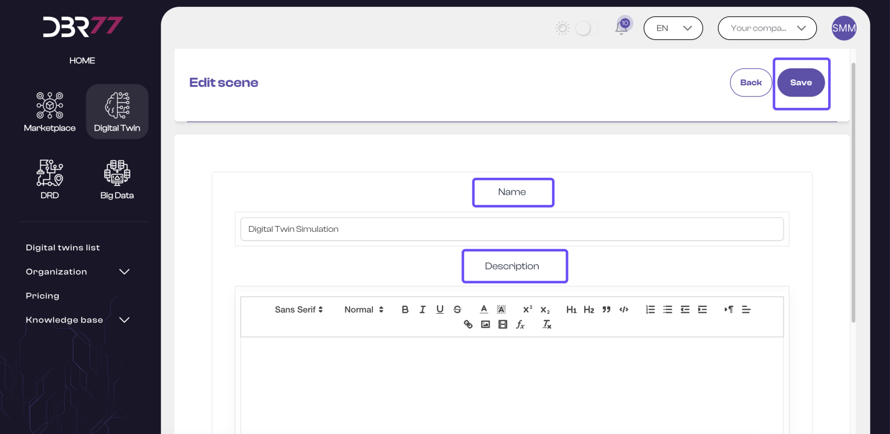Open the text alignment options
890x434 pixels.
pos(746,310)
